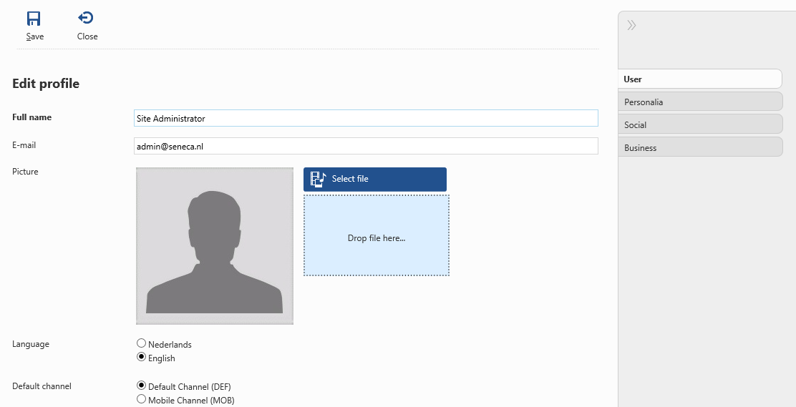Image resolution: width=796 pixels, height=407 pixels.
Task: Open the User tab
Action: click(700, 79)
